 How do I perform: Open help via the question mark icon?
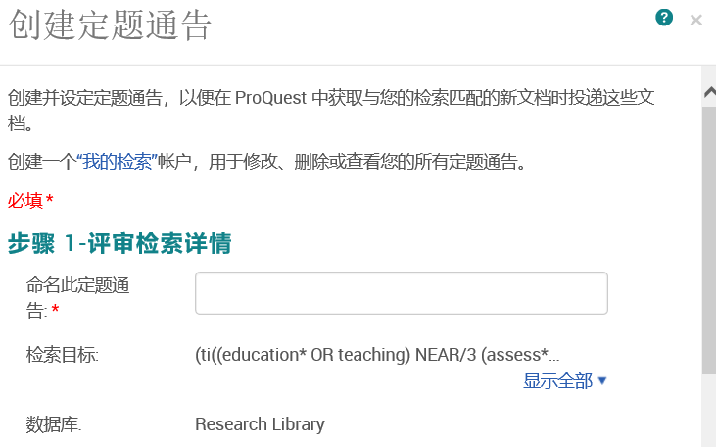tap(664, 18)
